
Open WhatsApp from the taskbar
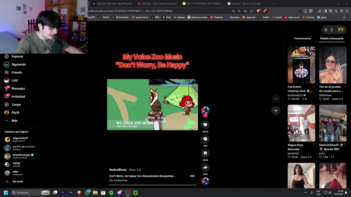click(x=87, y=193)
